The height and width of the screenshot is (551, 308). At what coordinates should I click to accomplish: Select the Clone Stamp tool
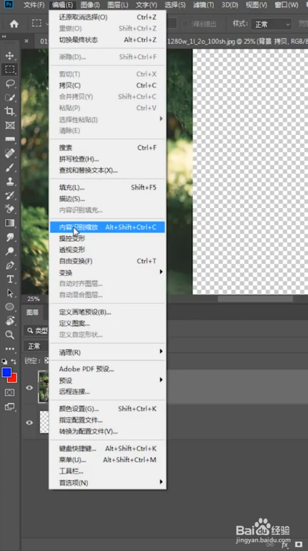pyautogui.click(x=10, y=181)
